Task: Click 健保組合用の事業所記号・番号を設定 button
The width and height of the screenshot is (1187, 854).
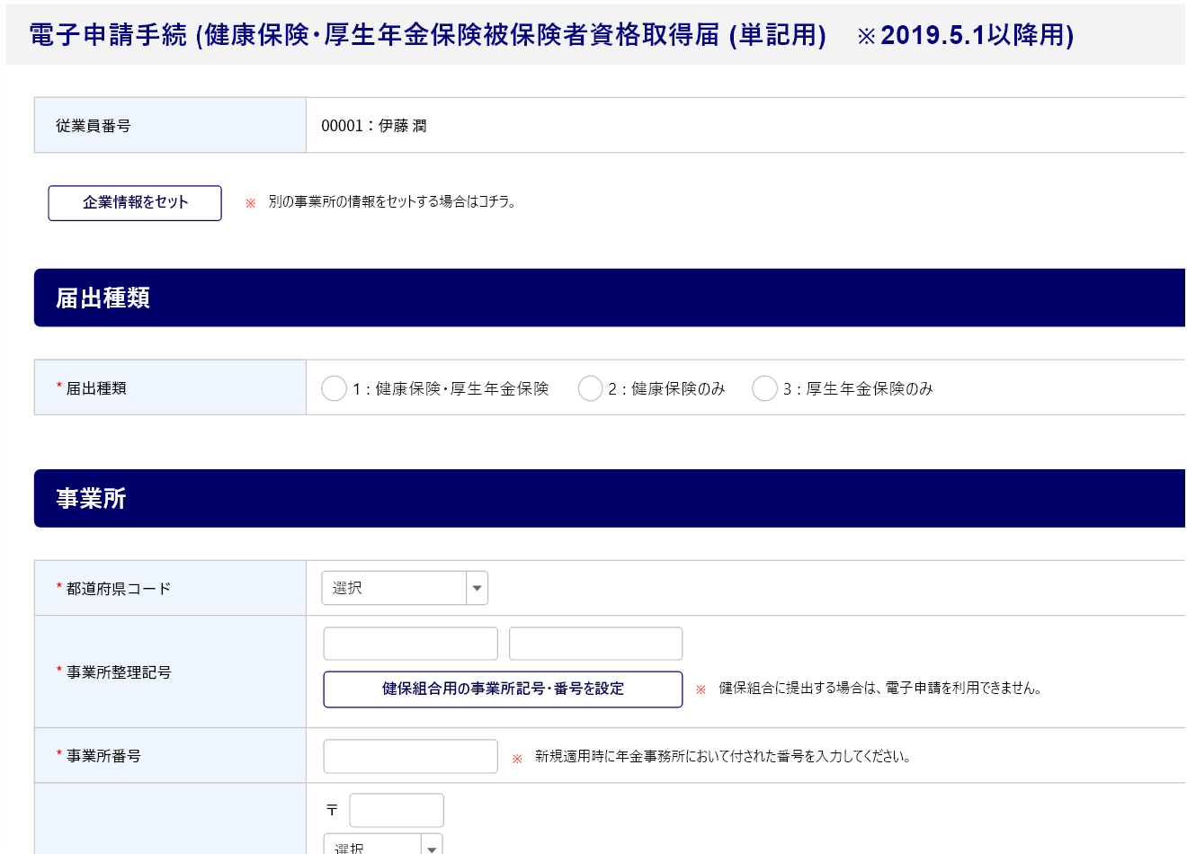Action: pos(503,689)
